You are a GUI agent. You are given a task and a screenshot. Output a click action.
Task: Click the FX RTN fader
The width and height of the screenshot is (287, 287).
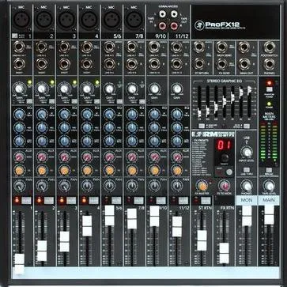[x=225, y=253]
